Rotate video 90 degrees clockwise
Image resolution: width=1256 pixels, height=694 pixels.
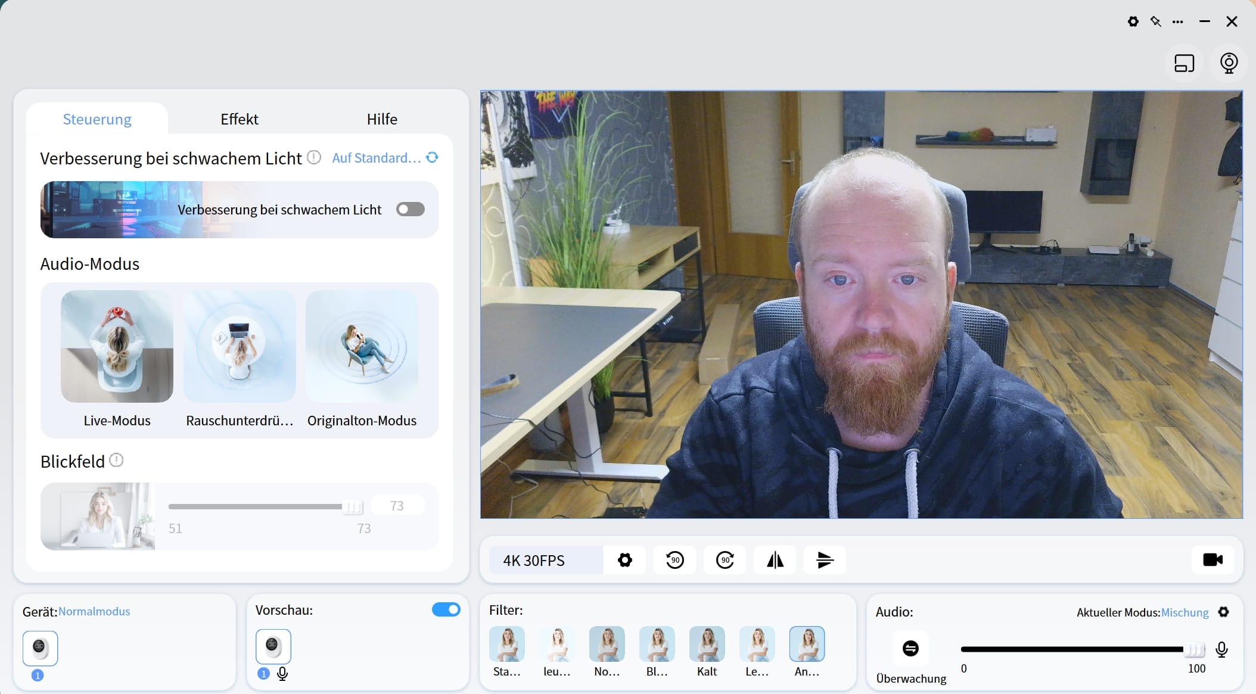(725, 560)
